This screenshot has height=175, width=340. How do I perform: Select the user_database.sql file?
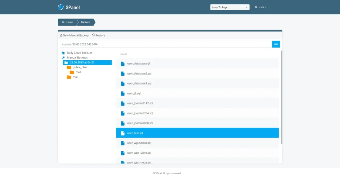197,64
